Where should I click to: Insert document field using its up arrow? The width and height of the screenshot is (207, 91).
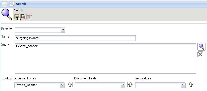coord(130,84)
